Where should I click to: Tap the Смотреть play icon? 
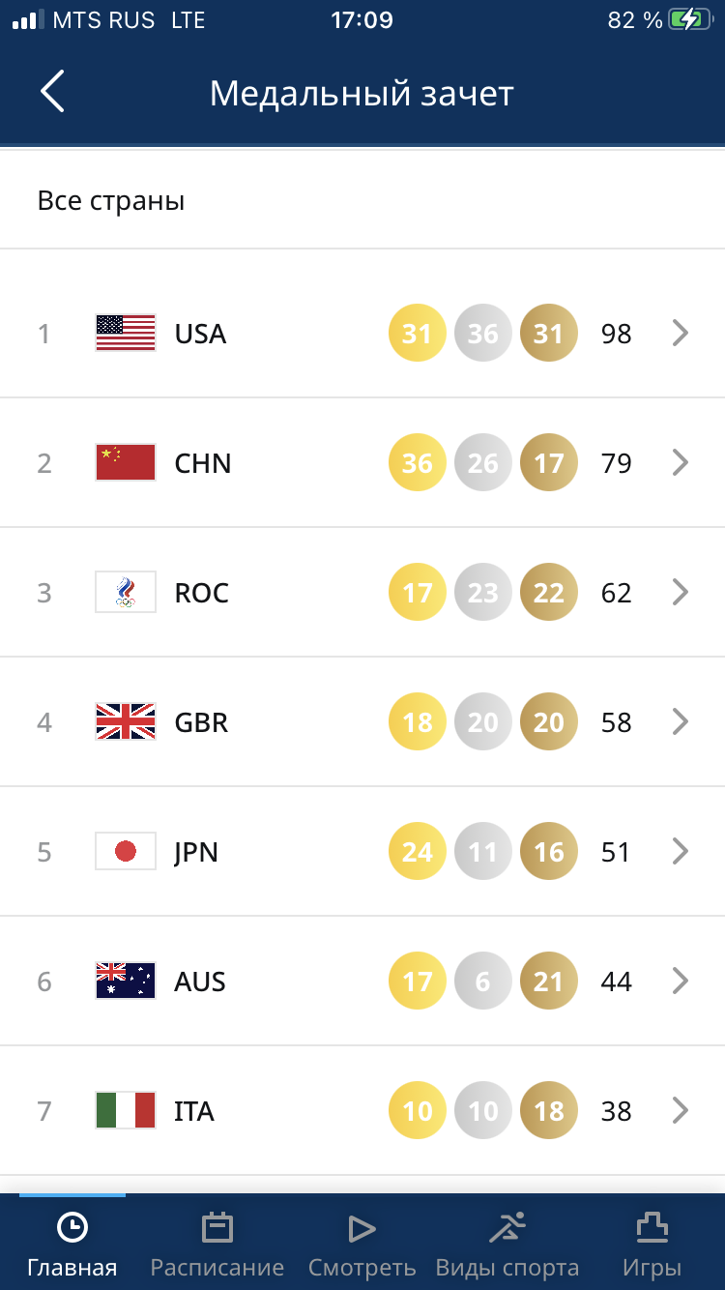362,1228
